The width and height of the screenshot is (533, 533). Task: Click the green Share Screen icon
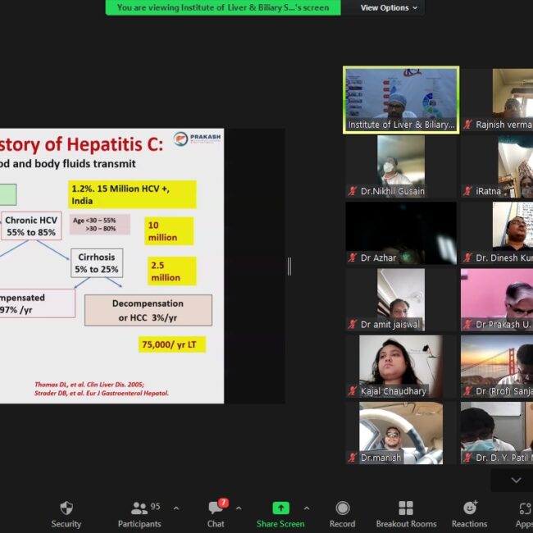[280, 508]
